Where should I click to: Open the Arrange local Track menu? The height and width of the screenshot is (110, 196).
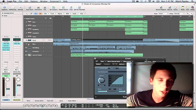[x=53, y=14]
